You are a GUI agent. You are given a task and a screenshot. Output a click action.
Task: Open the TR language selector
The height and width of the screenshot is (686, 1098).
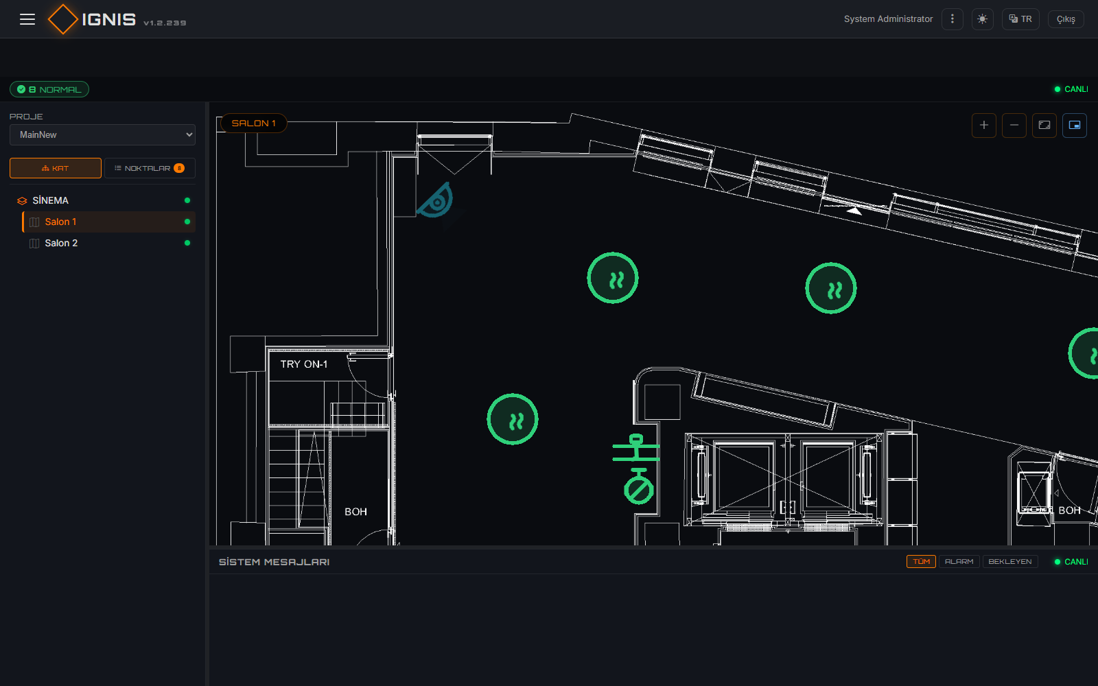[x=1021, y=19]
